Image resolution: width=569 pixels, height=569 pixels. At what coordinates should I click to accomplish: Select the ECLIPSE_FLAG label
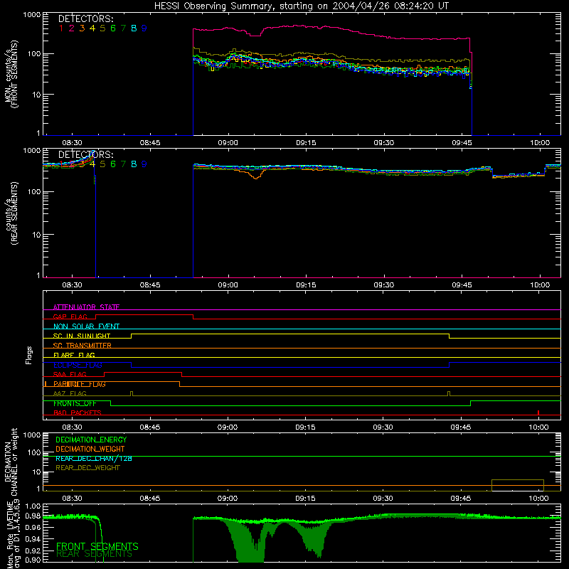click(78, 365)
